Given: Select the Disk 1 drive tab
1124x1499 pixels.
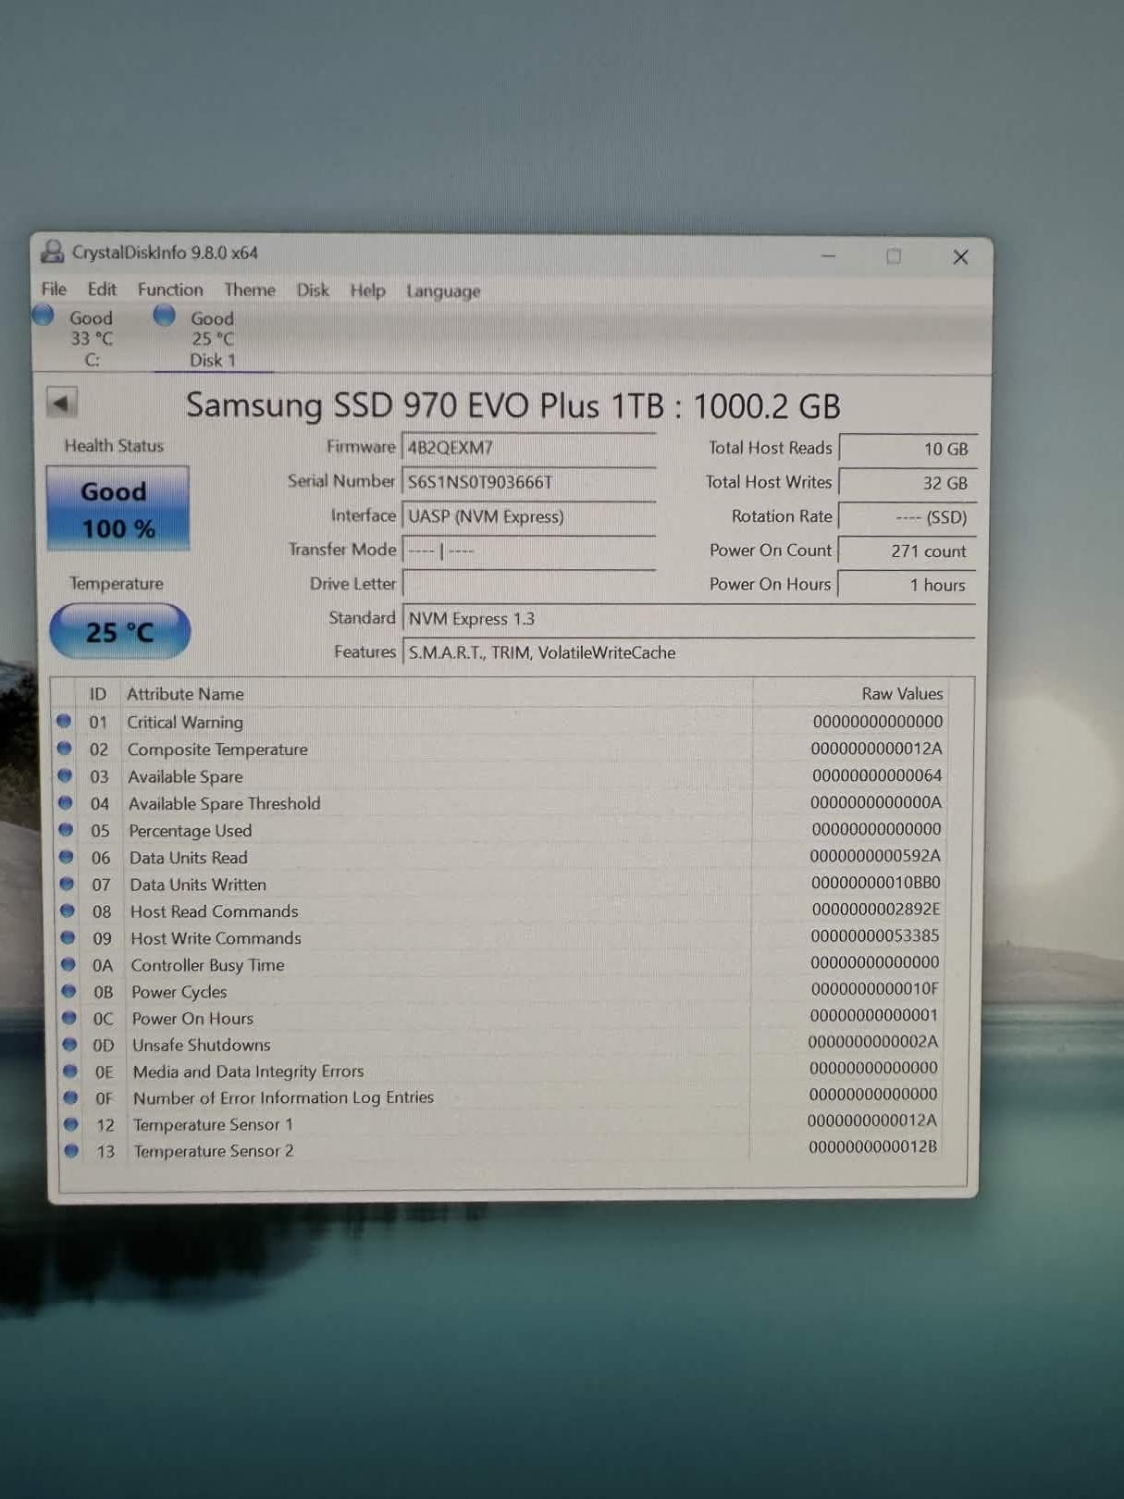Looking at the screenshot, I should (x=213, y=340).
